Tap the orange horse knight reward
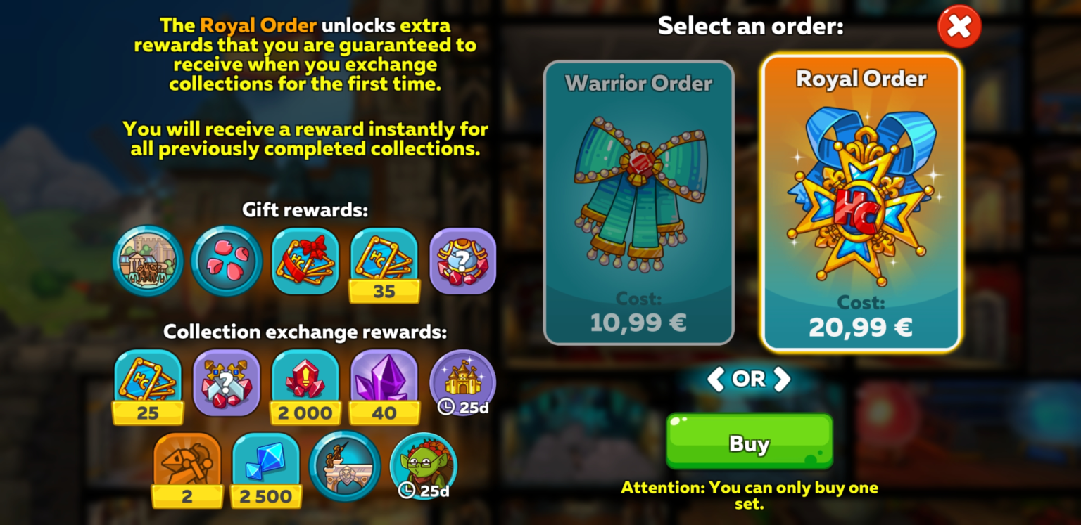This screenshot has width=1081, height=525. coord(187,469)
